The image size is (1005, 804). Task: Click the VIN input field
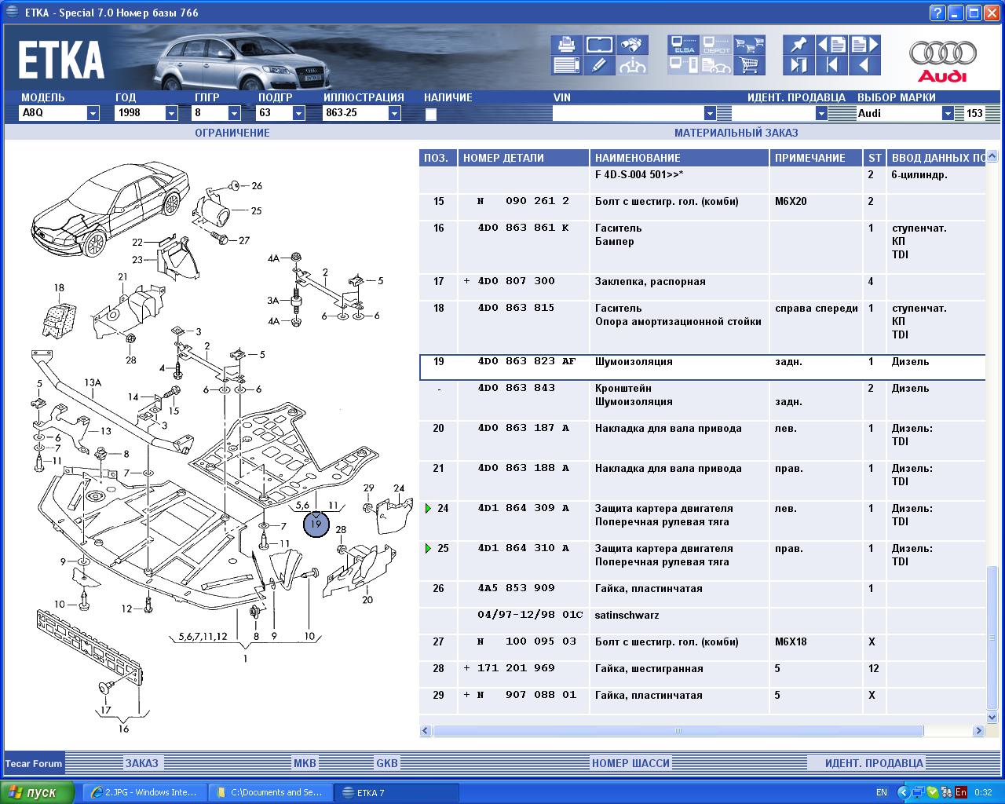point(628,113)
